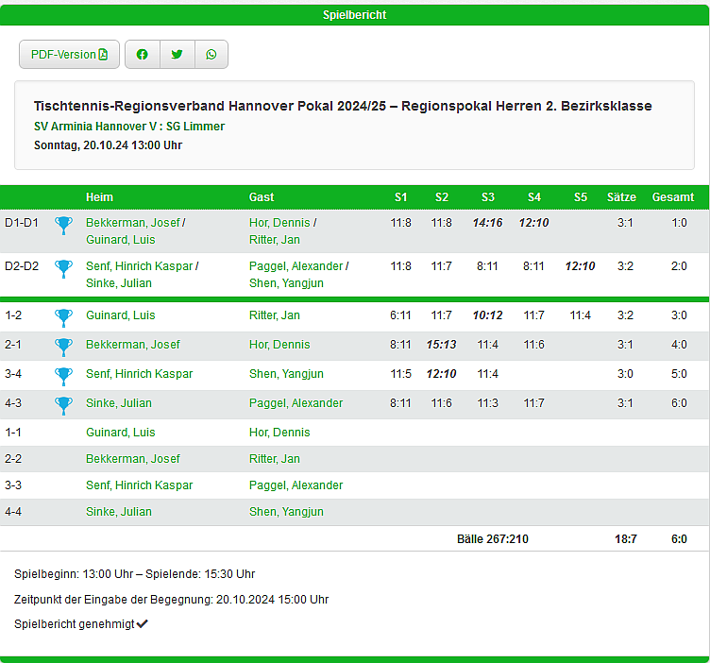Select the Spielbeginn 13:00 Uhr line

(134, 574)
